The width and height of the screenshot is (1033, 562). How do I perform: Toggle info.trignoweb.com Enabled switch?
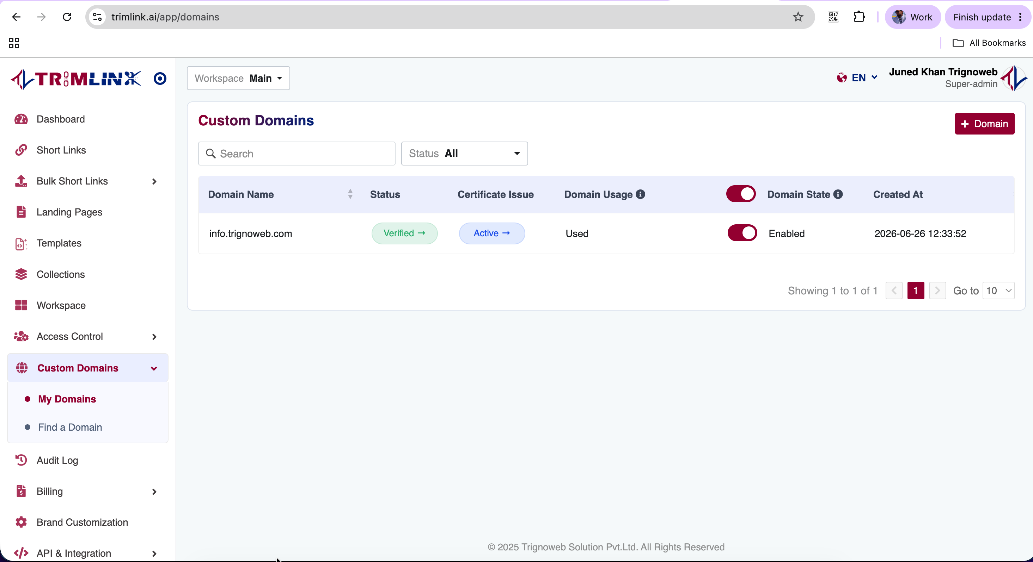(x=742, y=233)
